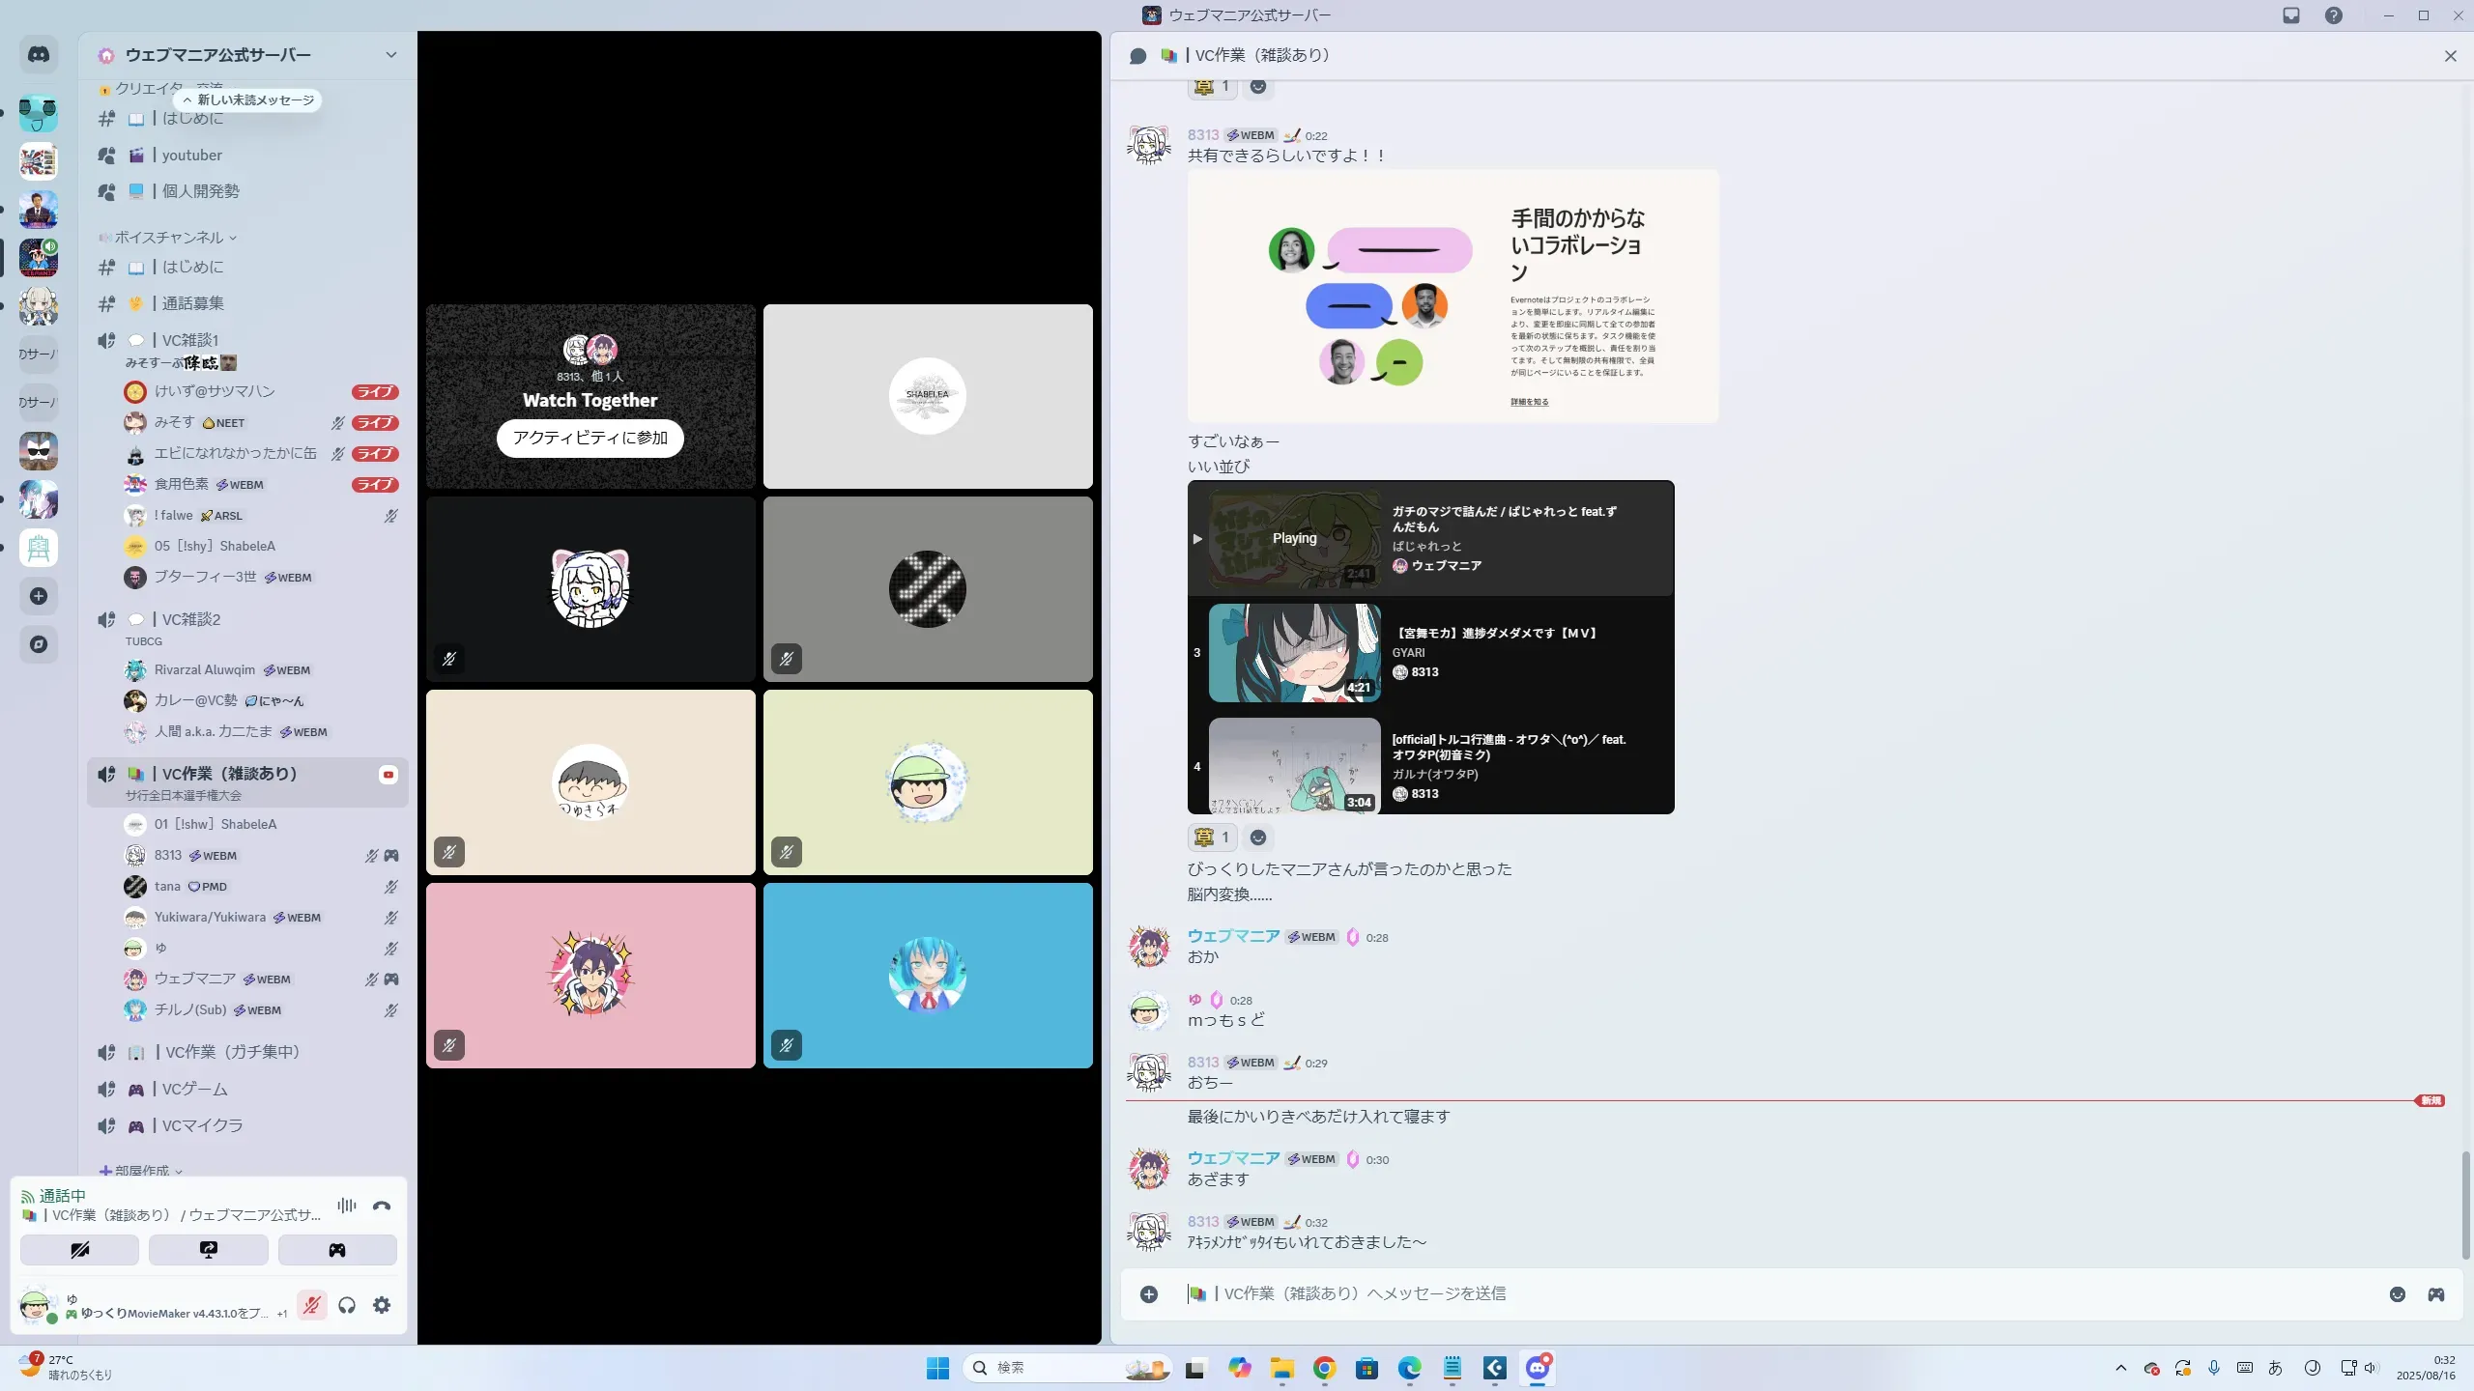Open the VCゲーム voice channel
This screenshot has width=2474, height=1391.
pyautogui.click(x=195, y=1089)
